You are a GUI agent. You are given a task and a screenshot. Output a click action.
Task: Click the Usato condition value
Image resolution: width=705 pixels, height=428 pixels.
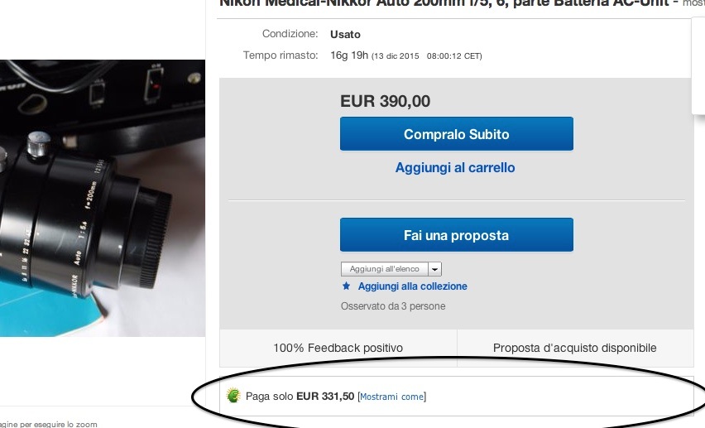point(345,34)
